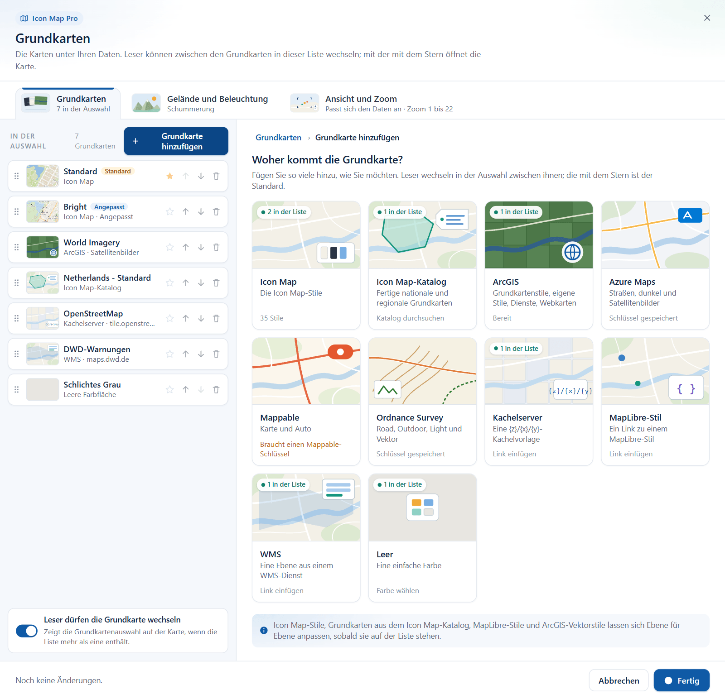Move Schlichtes Grau basemap up
Image resolution: width=725 pixels, height=699 pixels.
pos(186,389)
